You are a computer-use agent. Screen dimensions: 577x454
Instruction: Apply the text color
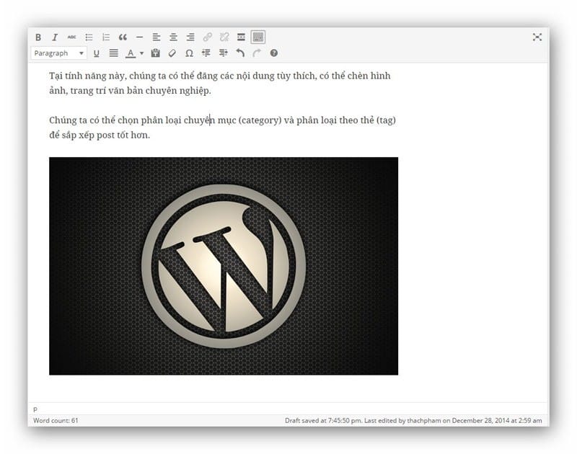point(131,53)
